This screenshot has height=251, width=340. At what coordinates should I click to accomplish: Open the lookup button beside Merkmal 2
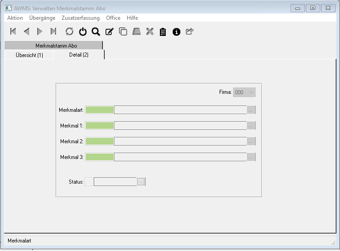(x=251, y=141)
